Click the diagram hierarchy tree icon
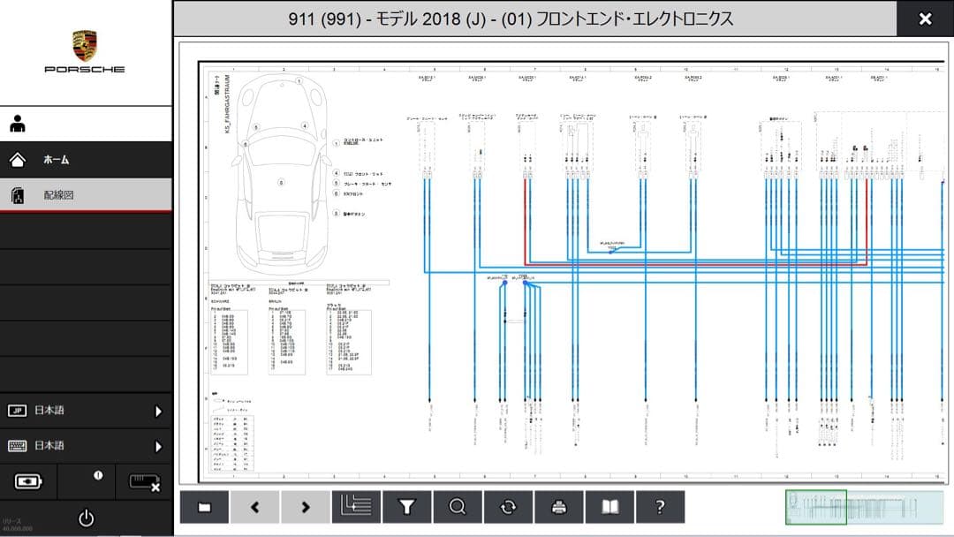Viewport: 954px width, 537px height. [x=355, y=506]
